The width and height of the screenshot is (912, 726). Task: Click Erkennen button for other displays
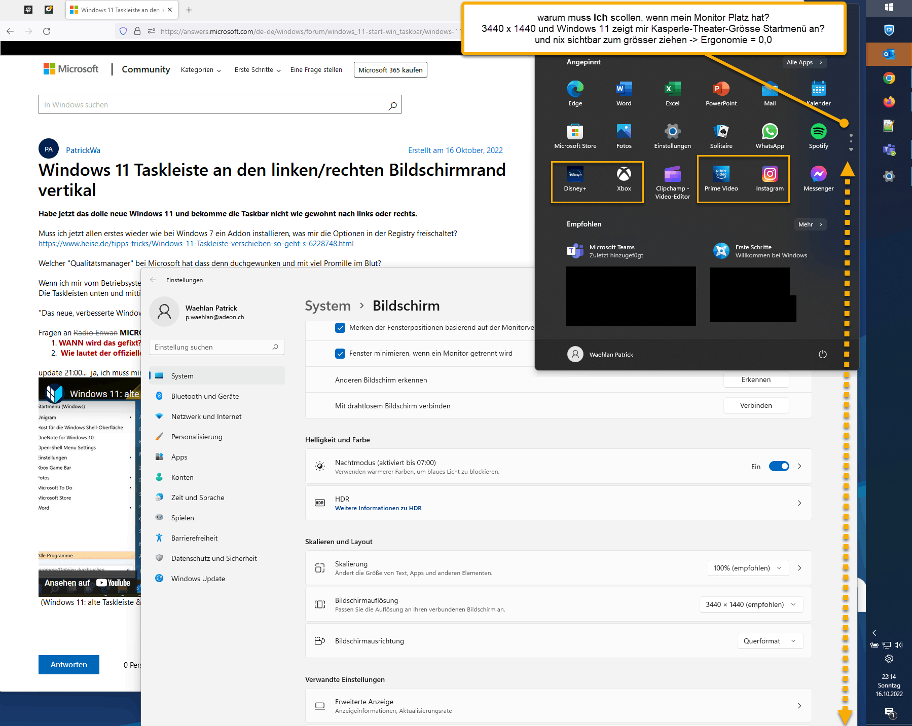coord(756,380)
